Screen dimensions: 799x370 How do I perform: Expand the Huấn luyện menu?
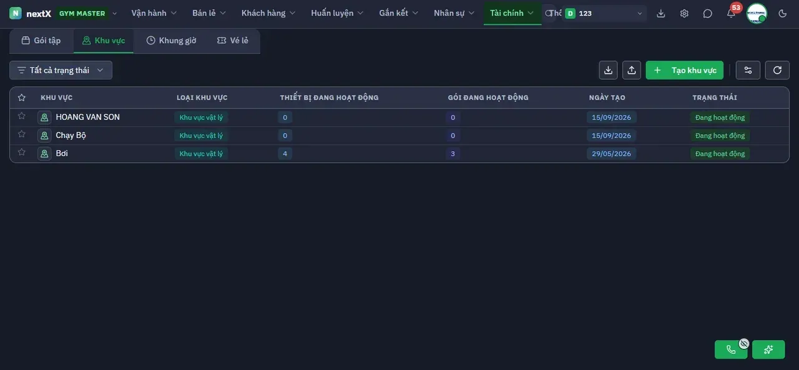click(337, 13)
